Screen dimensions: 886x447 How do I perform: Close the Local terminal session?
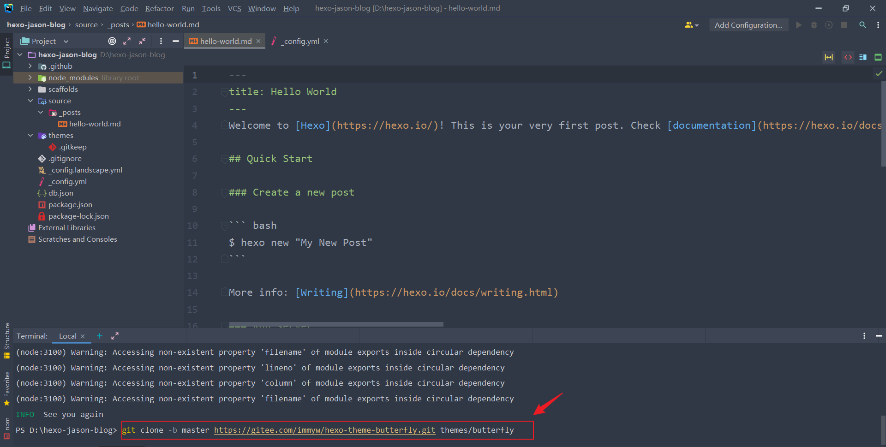click(x=83, y=336)
